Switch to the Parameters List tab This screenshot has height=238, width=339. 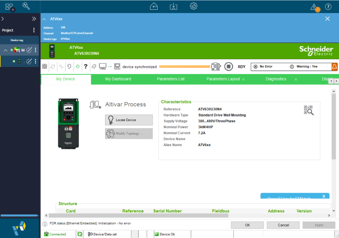click(170, 79)
